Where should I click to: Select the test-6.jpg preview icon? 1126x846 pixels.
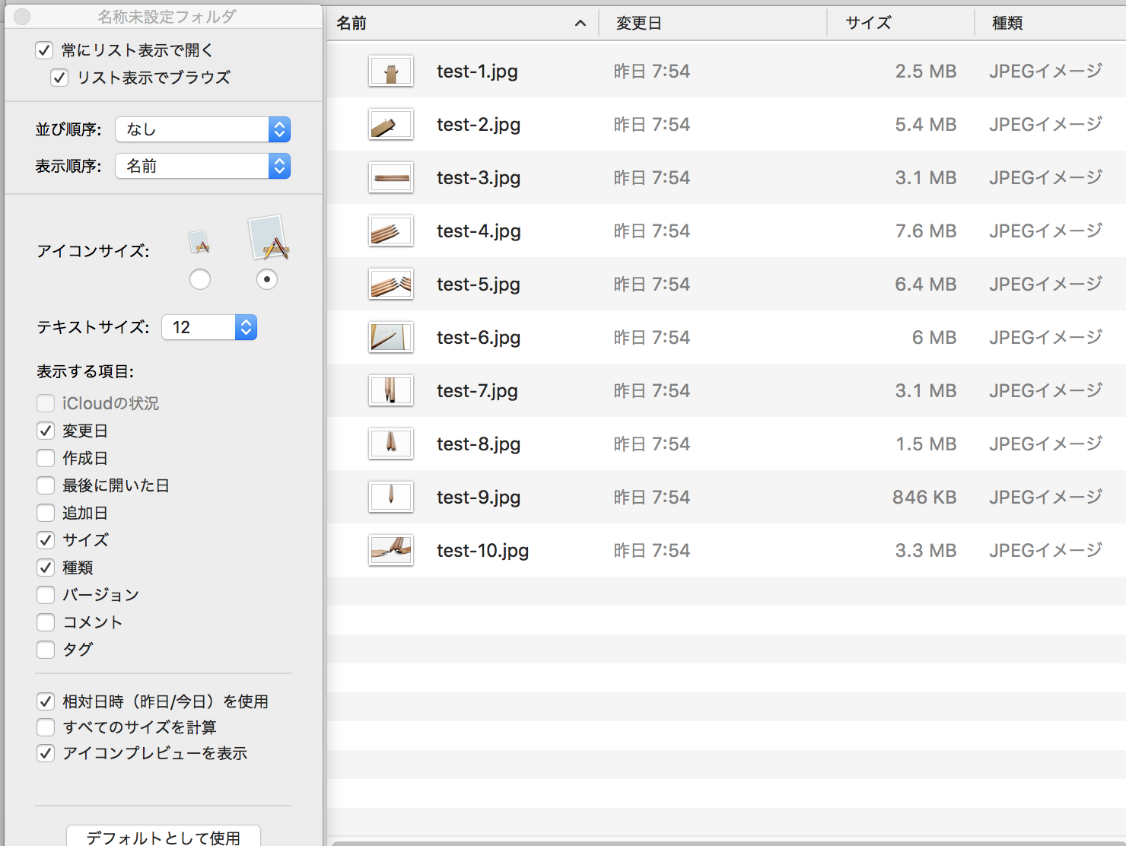(391, 338)
